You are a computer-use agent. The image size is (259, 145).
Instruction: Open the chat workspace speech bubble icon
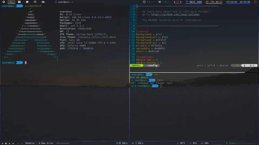point(27,2)
